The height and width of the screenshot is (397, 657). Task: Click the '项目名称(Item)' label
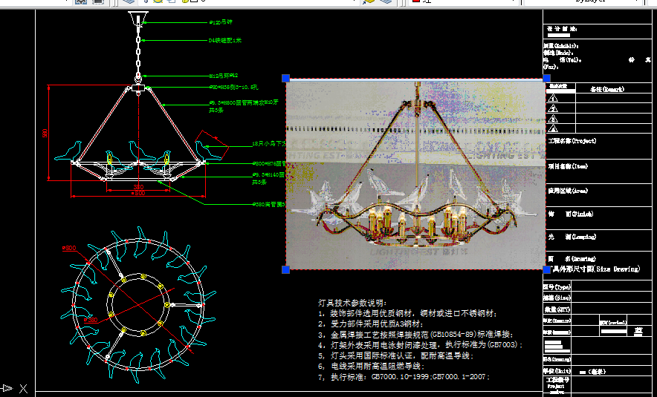(568, 166)
